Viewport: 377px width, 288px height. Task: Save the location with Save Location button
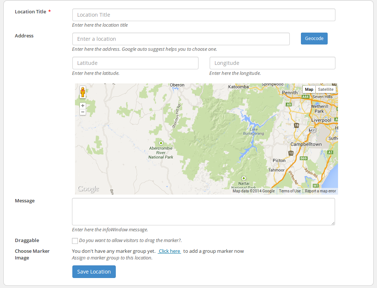pyautogui.click(x=94, y=272)
